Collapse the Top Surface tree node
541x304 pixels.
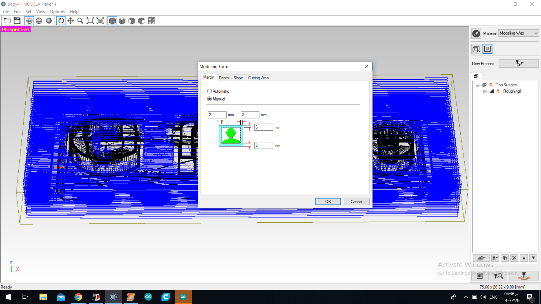(477, 85)
